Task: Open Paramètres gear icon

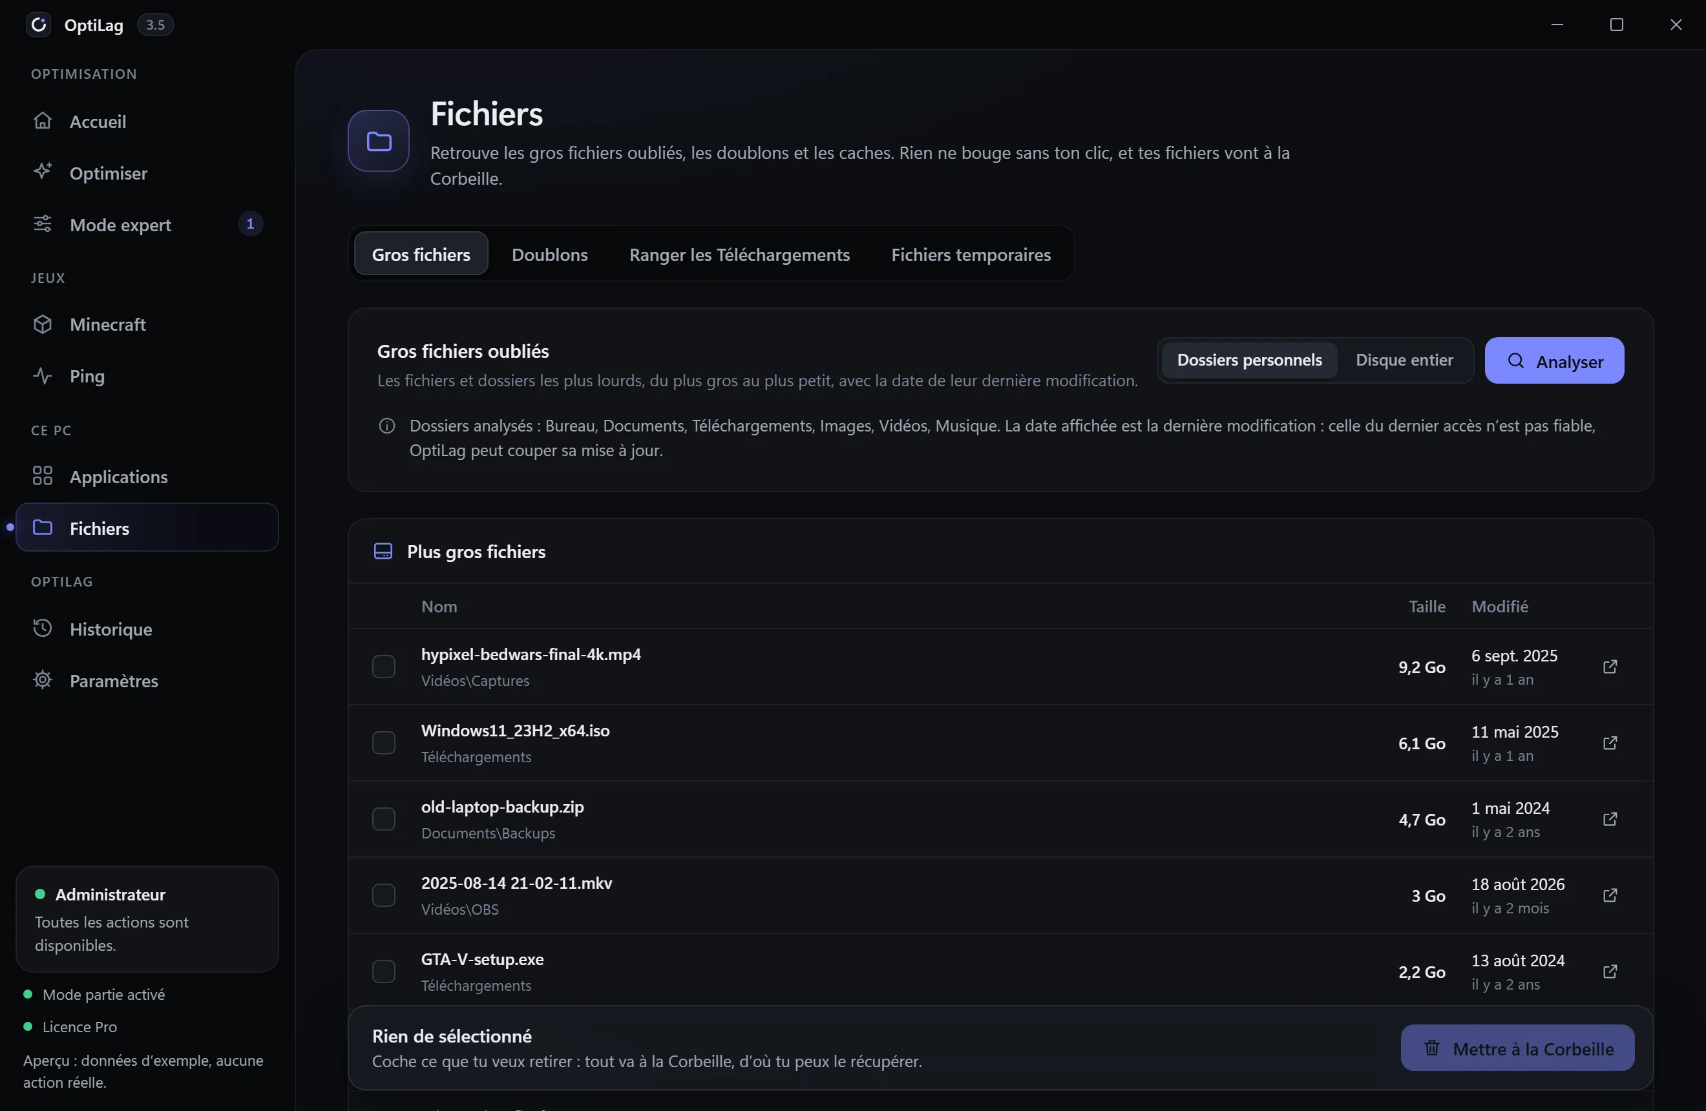Action: 42,680
